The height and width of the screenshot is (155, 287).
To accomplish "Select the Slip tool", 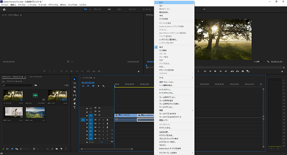I will click(x=75, y=95).
